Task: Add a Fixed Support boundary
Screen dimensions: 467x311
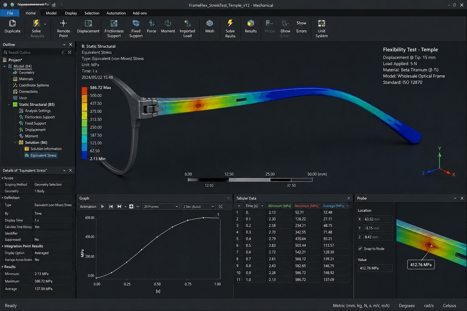Action: click(x=136, y=29)
